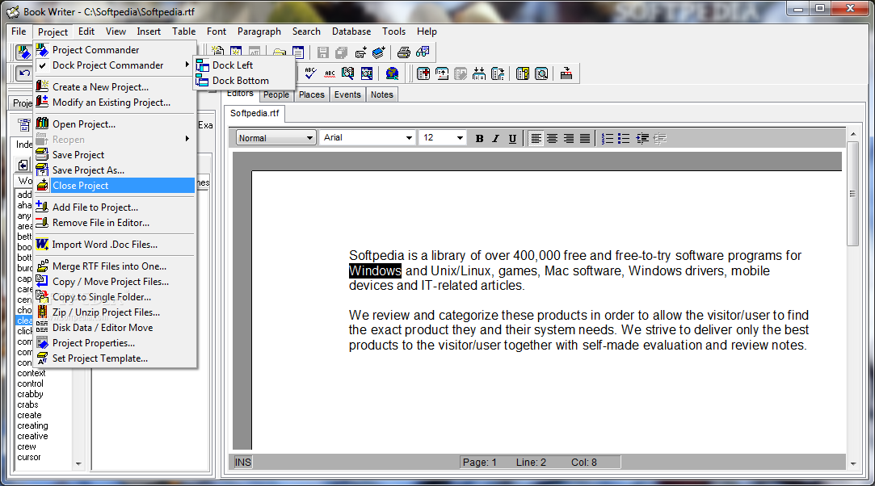The height and width of the screenshot is (486, 875).
Task: Click the thesaurus book magnifier icon
Action: (347, 73)
